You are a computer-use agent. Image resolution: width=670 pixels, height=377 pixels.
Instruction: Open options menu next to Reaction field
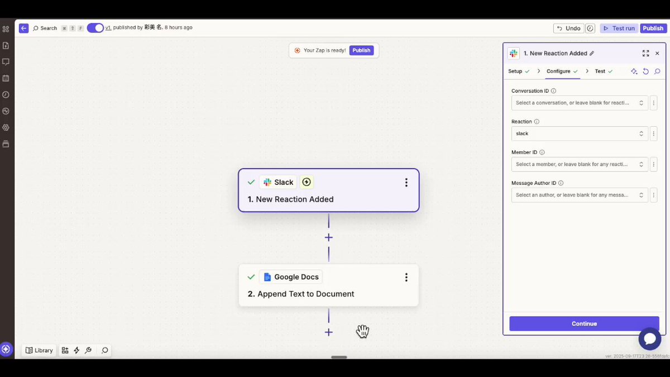(x=653, y=133)
